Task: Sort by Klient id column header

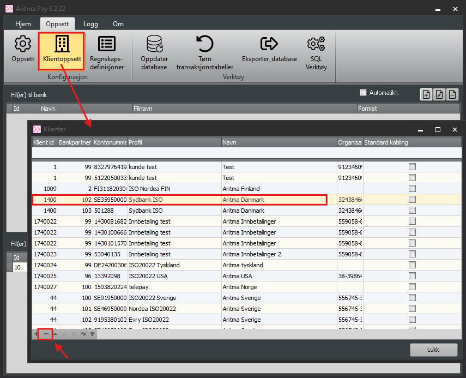Action: (44, 142)
